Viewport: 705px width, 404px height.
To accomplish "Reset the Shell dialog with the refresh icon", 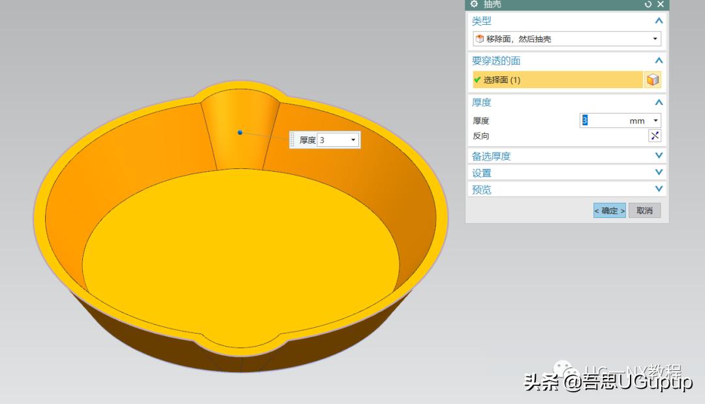I will coord(648,4).
